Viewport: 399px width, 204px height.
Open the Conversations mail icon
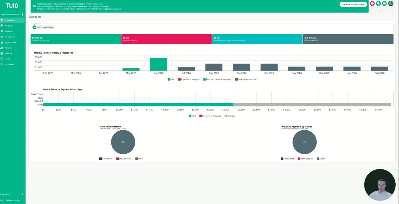[x=384, y=3]
